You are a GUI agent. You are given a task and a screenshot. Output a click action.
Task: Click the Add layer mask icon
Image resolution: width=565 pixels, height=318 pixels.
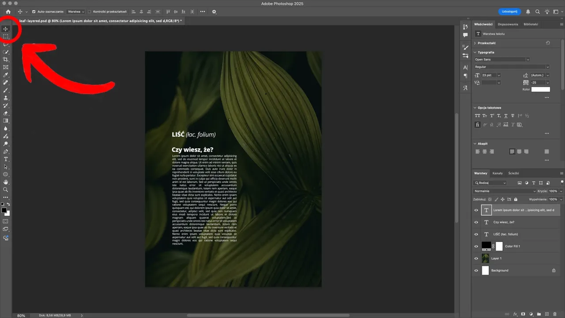[524, 314]
